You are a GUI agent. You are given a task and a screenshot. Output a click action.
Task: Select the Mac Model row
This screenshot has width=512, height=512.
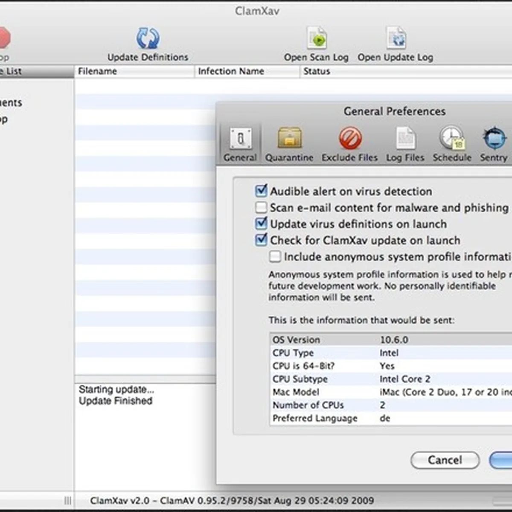[x=391, y=392]
